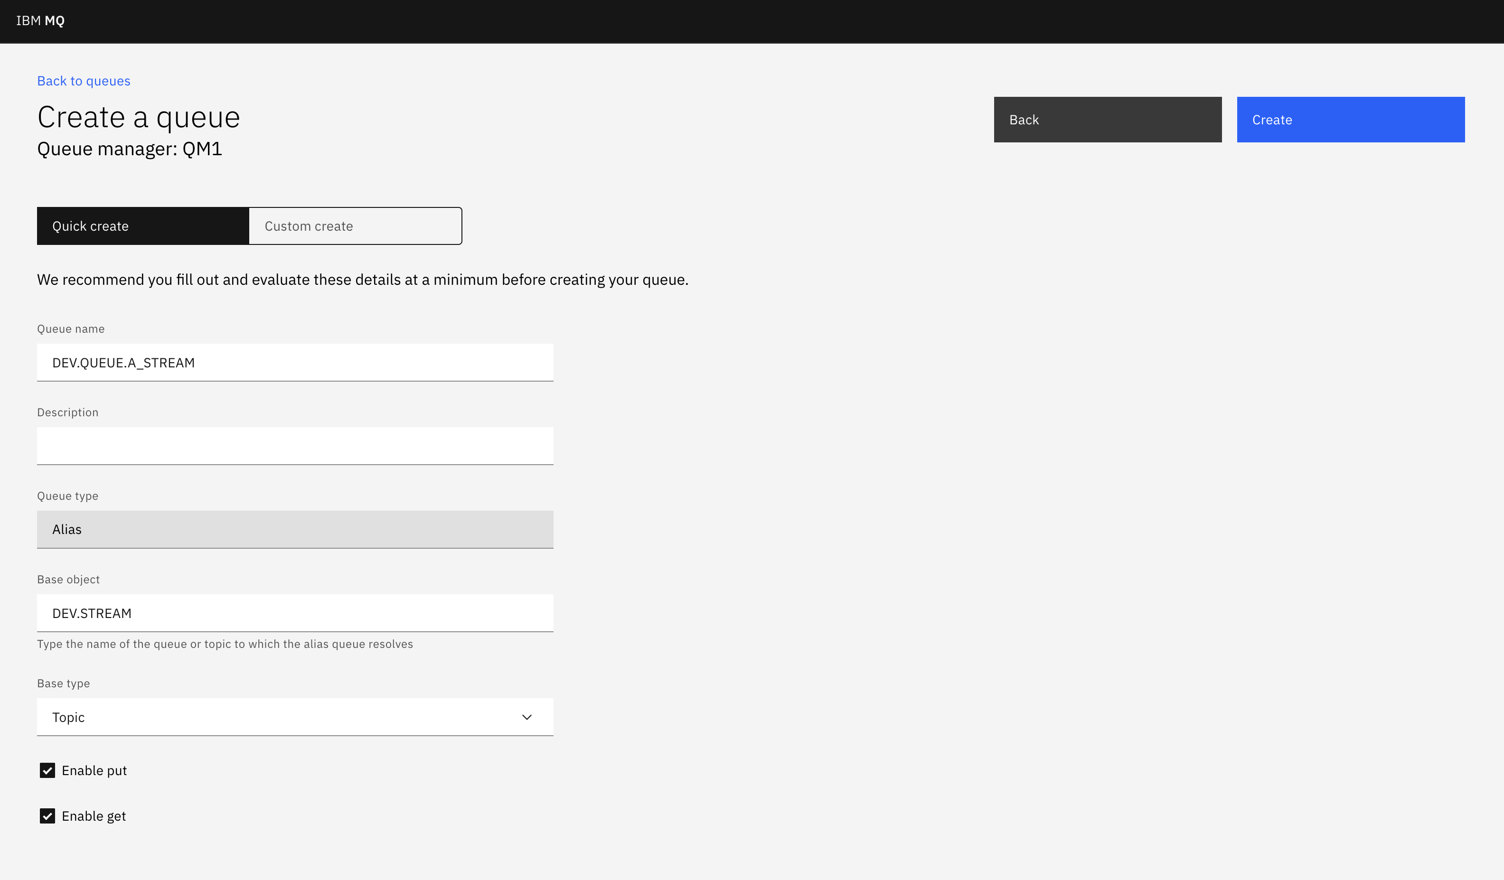1504x880 pixels.
Task: Click the Base type label
Action: pyautogui.click(x=63, y=683)
